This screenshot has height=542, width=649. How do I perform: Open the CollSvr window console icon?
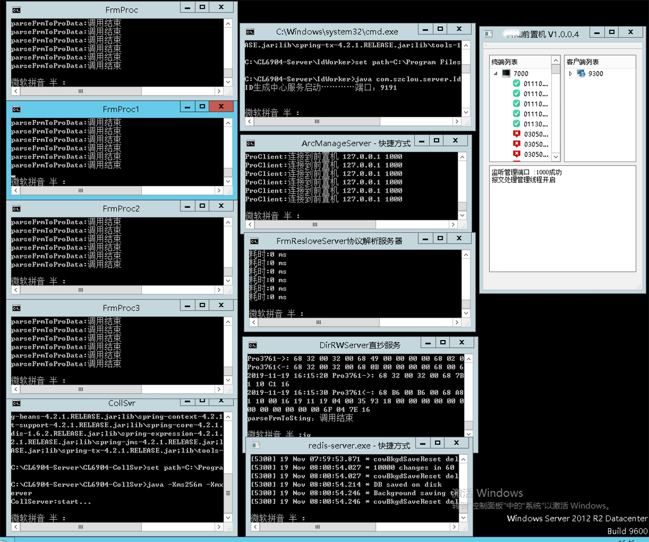16,403
